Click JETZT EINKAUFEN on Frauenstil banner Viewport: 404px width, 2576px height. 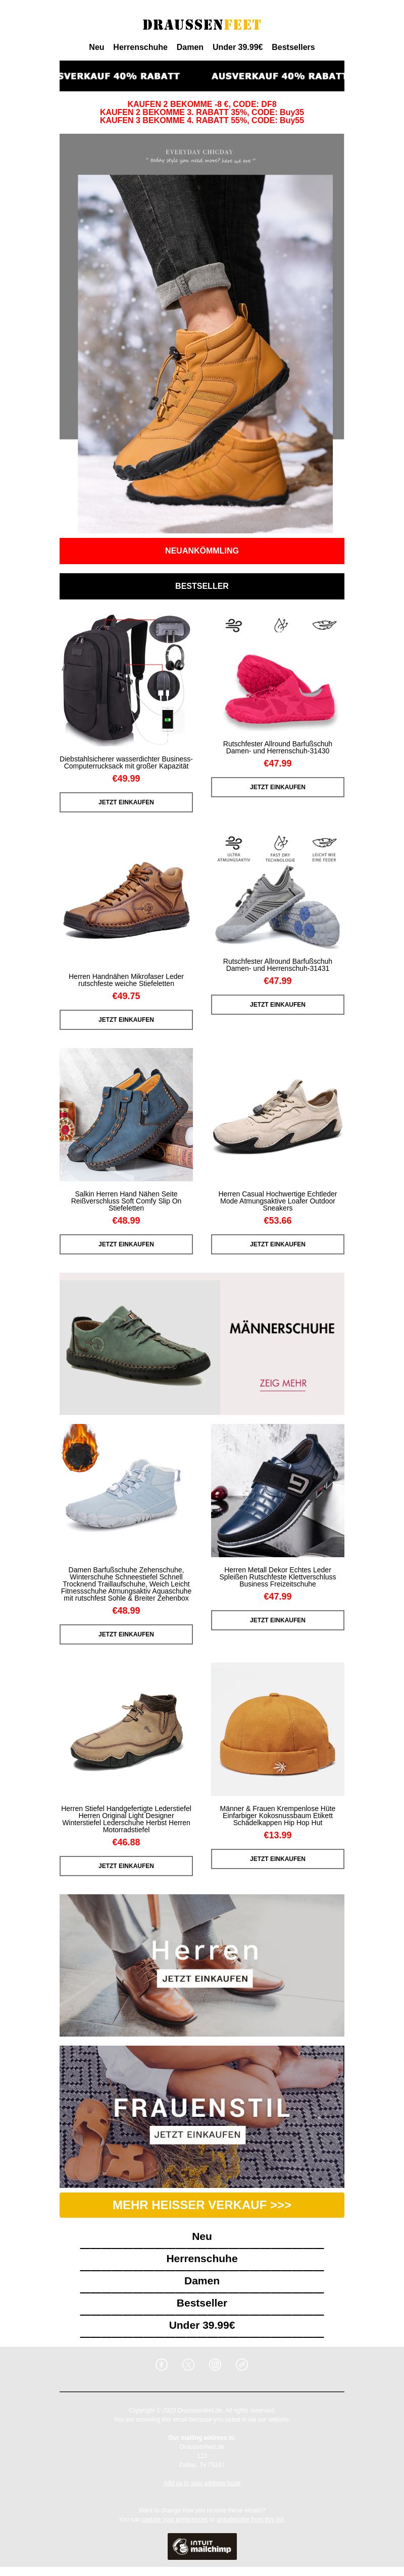click(x=197, y=2134)
